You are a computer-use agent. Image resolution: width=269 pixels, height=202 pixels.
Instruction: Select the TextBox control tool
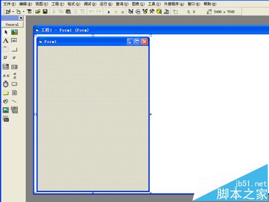click(x=15, y=41)
